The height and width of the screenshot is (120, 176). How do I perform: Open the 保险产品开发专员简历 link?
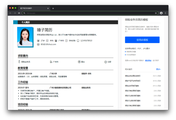point(133,81)
